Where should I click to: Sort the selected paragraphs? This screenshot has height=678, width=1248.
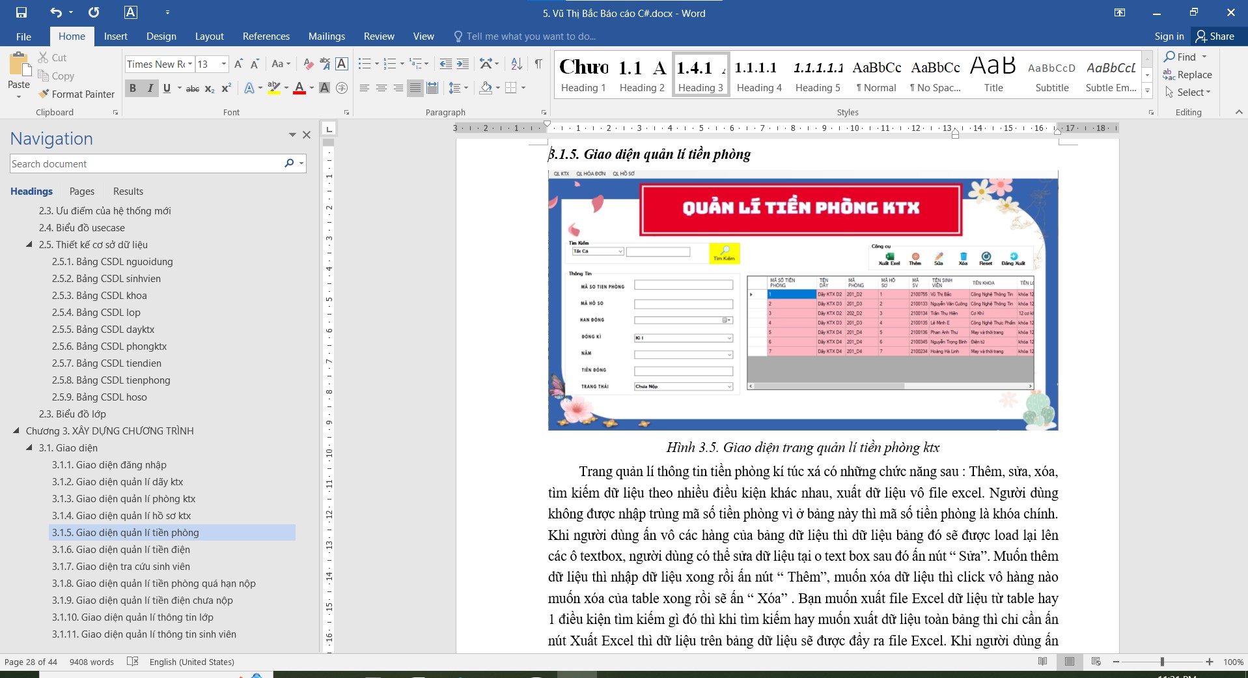pos(516,64)
